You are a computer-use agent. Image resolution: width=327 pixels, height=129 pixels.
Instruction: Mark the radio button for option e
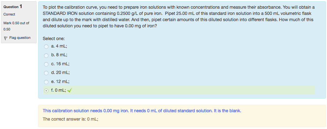(x=46, y=82)
